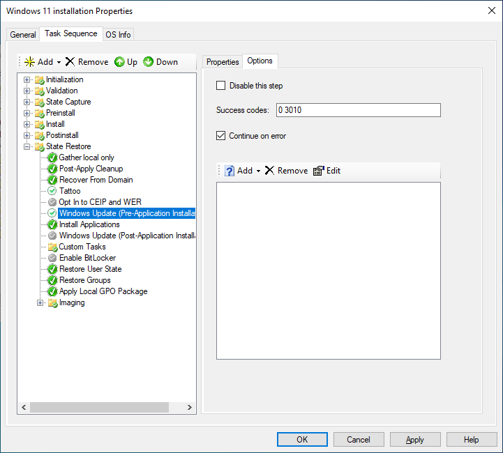
Task: Tick the Disable this step checkbox
Action: pos(220,86)
